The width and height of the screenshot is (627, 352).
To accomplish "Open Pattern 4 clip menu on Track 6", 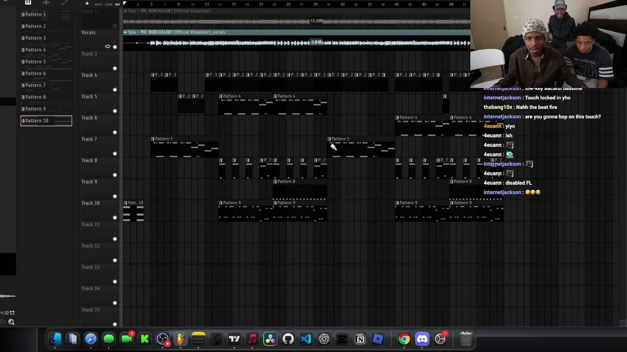I will pos(397,118).
